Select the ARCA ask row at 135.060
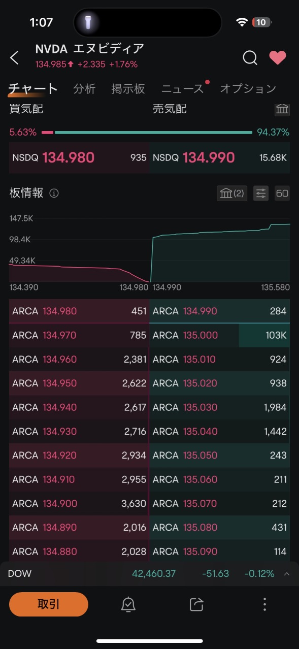 [220, 479]
